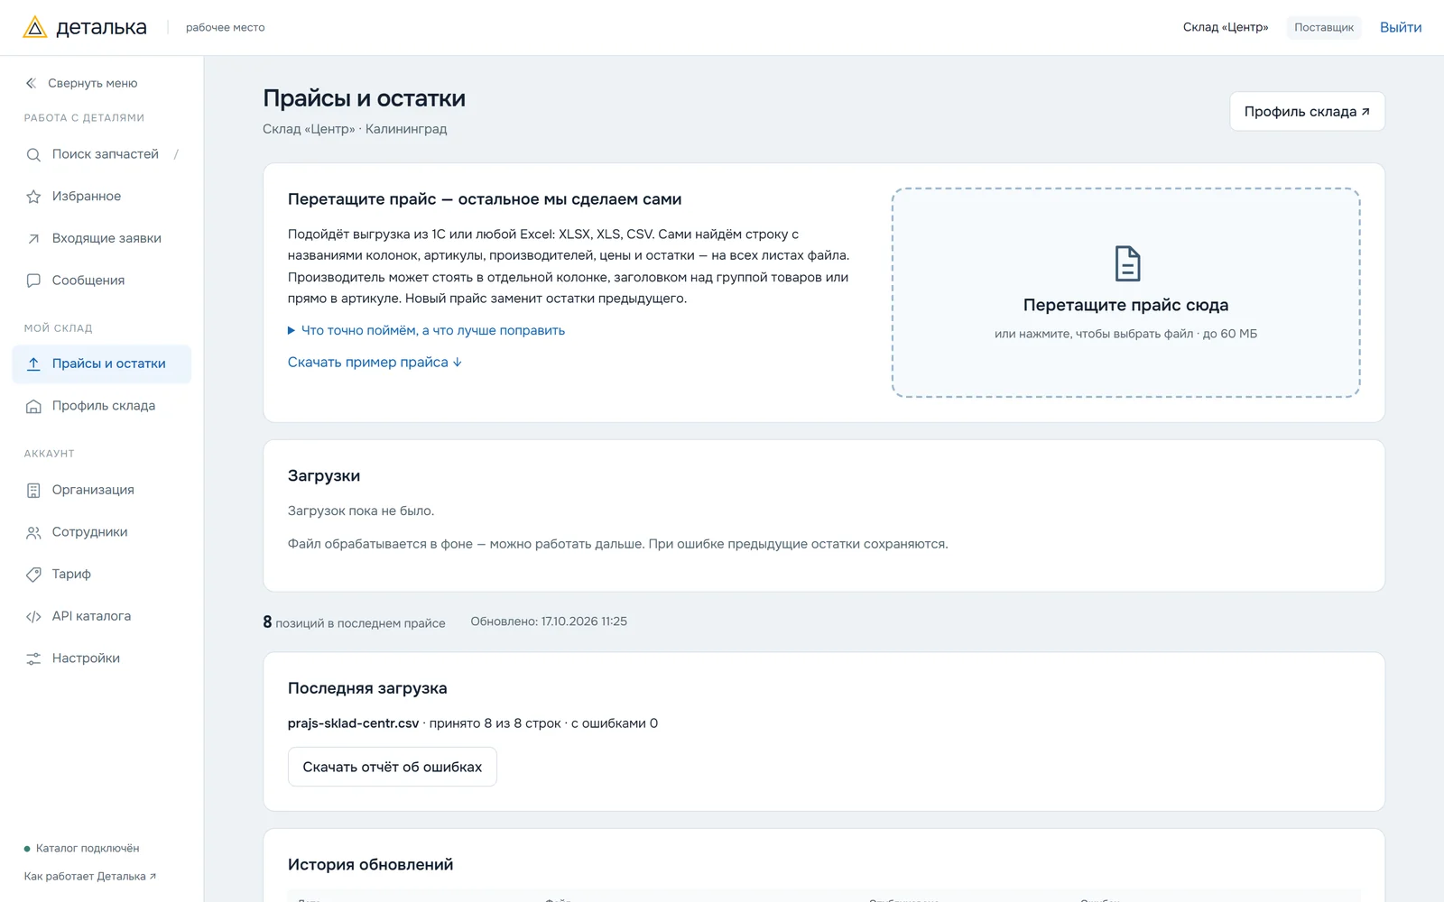Click the chat bubble icon for Сообщения
This screenshot has width=1444, height=902.
point(33,281)
